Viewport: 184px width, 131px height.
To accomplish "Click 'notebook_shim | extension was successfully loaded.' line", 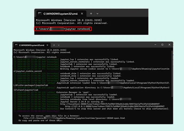I will coord(91,76).
